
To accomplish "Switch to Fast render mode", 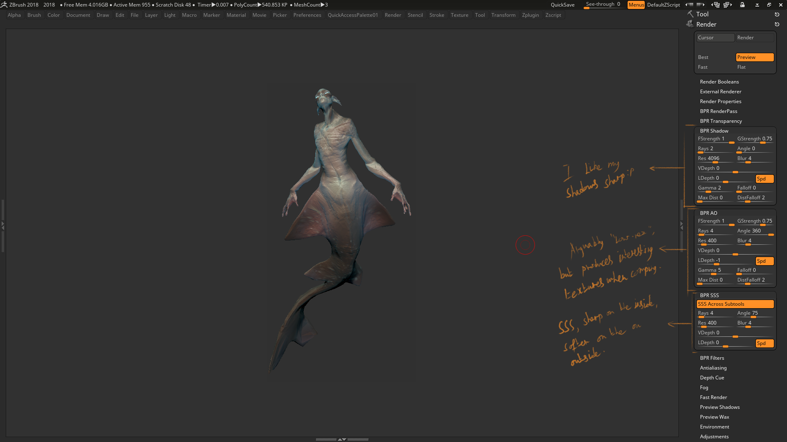I will pyautogui.click(x=714, y=67).
